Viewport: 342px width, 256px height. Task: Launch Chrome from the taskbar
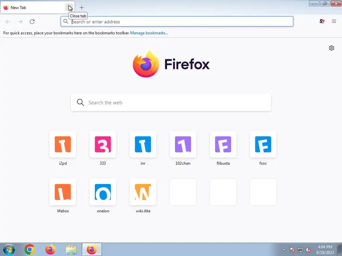[30, 249]
